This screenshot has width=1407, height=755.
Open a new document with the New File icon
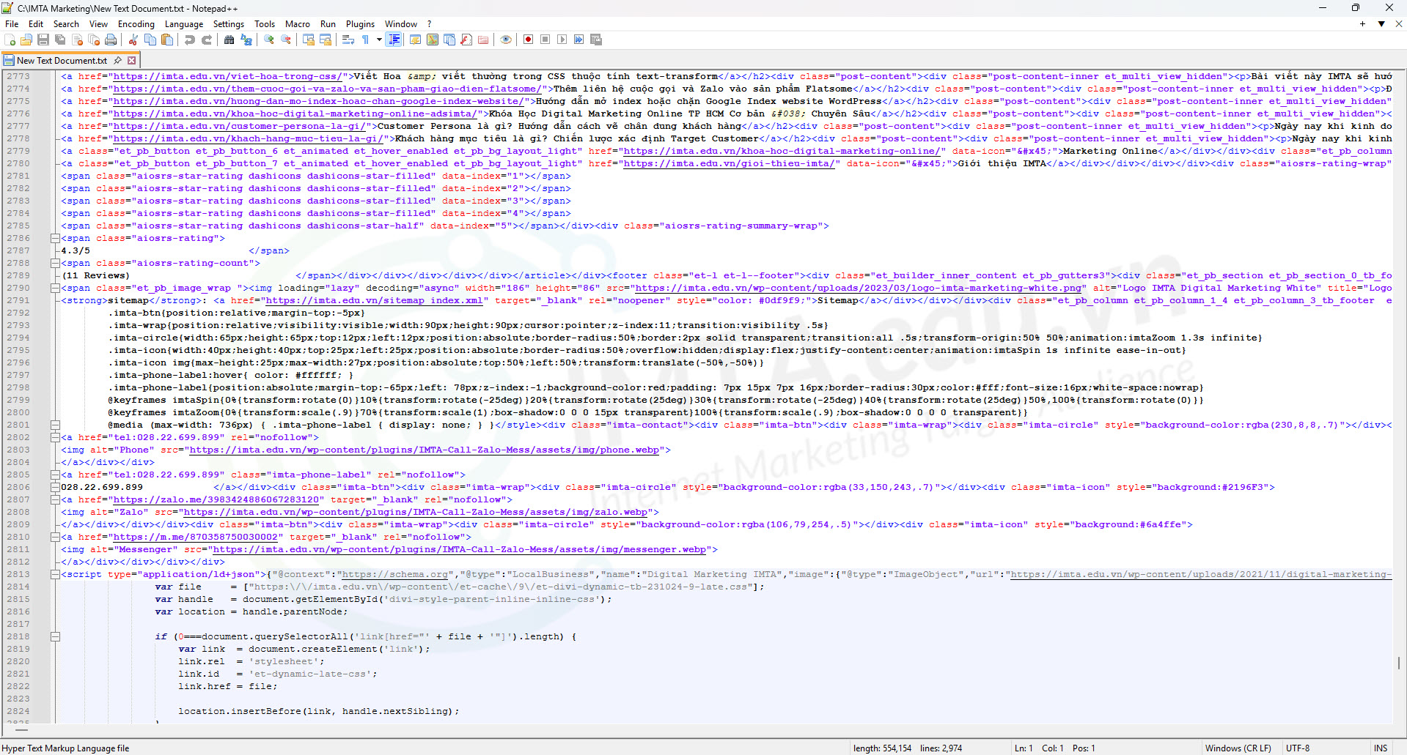[x=10, y=40]
